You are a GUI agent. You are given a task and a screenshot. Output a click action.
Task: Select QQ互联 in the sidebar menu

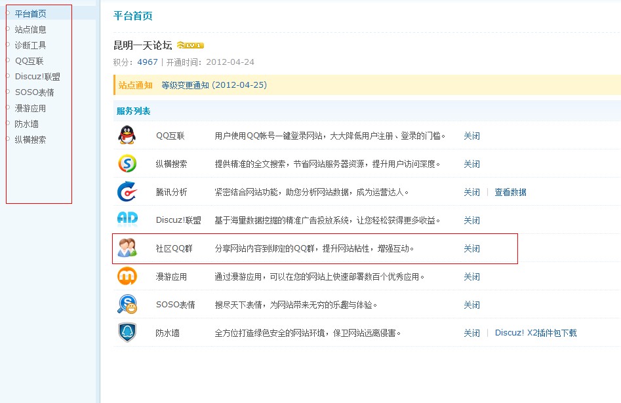point(30,61)
